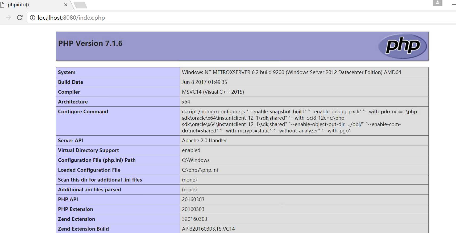Select the phpinfo() tab
Screen dimensions: 456x233
35,5
